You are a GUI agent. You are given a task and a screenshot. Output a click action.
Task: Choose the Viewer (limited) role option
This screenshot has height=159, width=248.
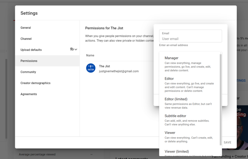189,152
